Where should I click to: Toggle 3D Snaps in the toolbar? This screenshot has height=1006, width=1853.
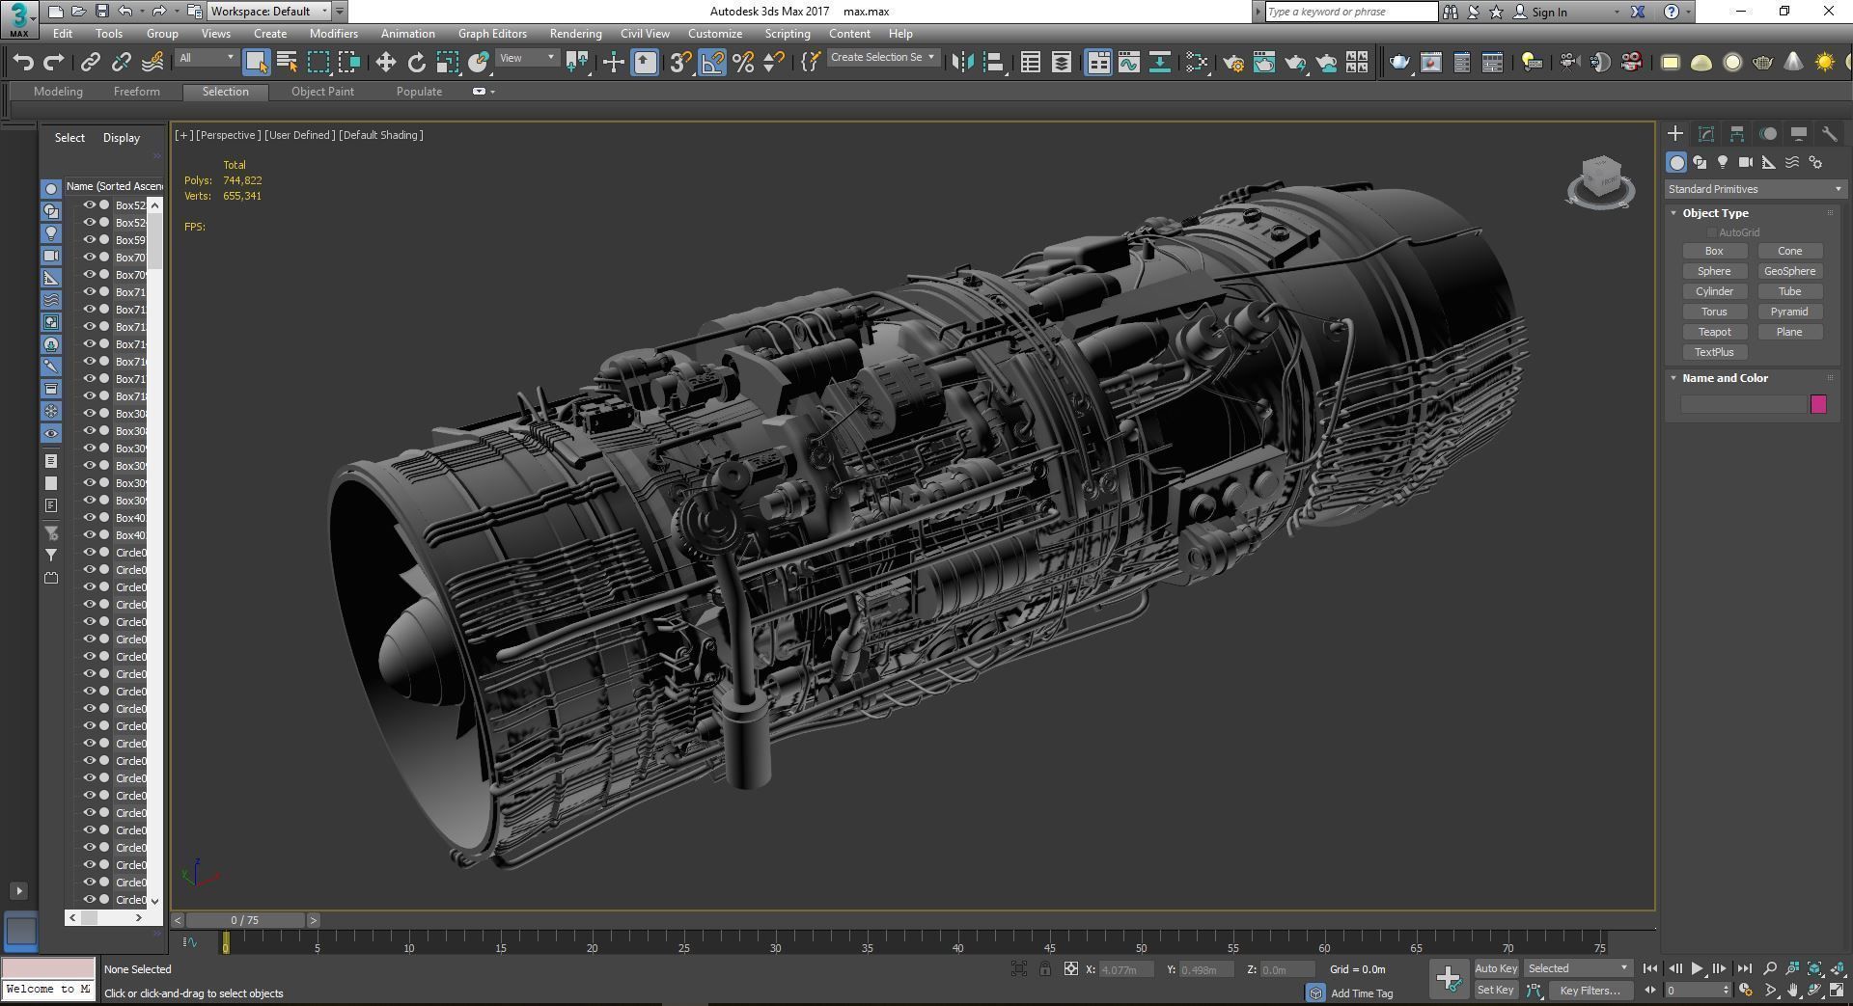pos(680,63)
